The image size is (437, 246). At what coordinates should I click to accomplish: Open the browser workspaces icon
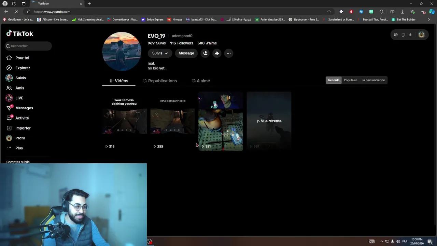point(14,3)
